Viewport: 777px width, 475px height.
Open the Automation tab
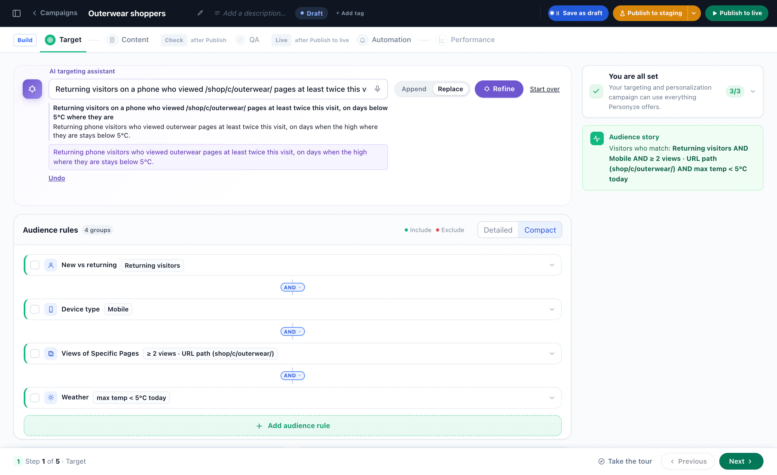384,40
